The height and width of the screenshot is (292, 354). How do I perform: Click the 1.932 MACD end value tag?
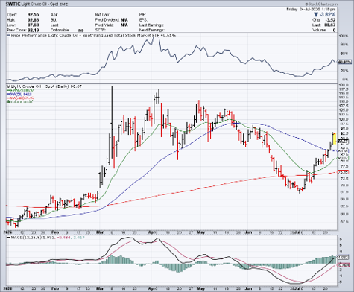344,258
